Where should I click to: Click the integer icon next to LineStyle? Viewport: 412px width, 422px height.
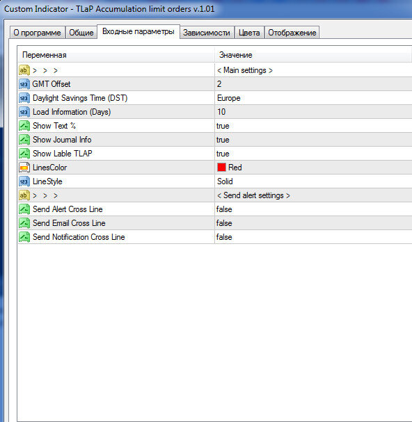pos(24,181)
